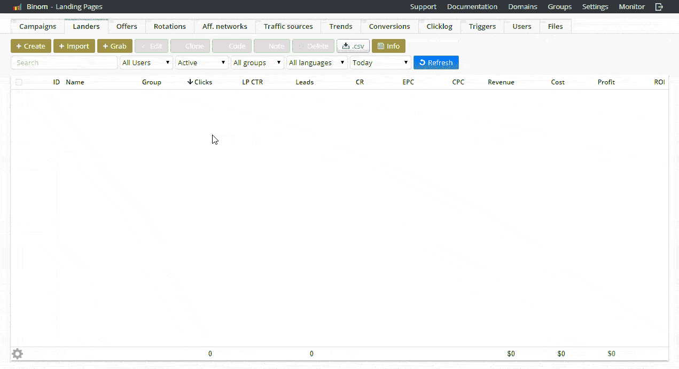The height and width of the screenshot is (369, 679).
Task: Open the Triggers tab
Action: pos(482,26)
